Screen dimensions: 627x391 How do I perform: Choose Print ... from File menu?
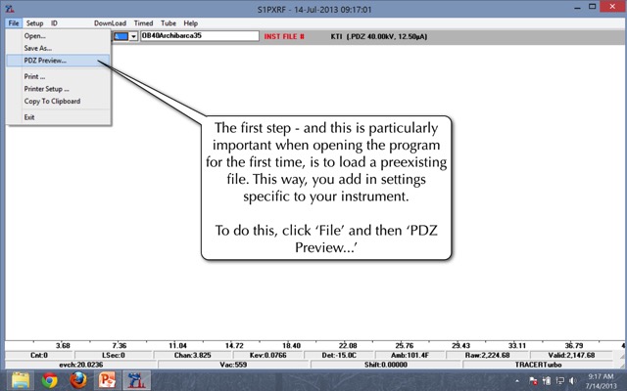(59, 76)
